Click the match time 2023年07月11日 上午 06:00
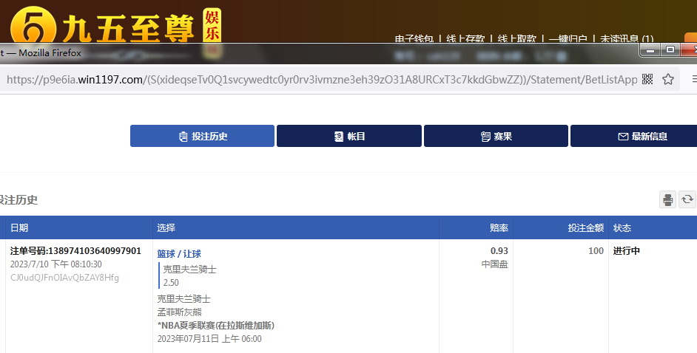The width and height of the screenshot is (697, 353). 209,339
